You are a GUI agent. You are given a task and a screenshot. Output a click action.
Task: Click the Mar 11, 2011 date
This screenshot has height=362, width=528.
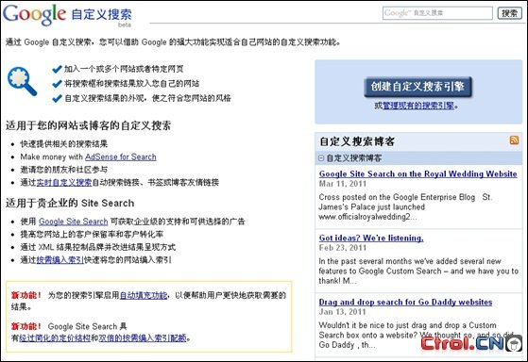[343, 184]
